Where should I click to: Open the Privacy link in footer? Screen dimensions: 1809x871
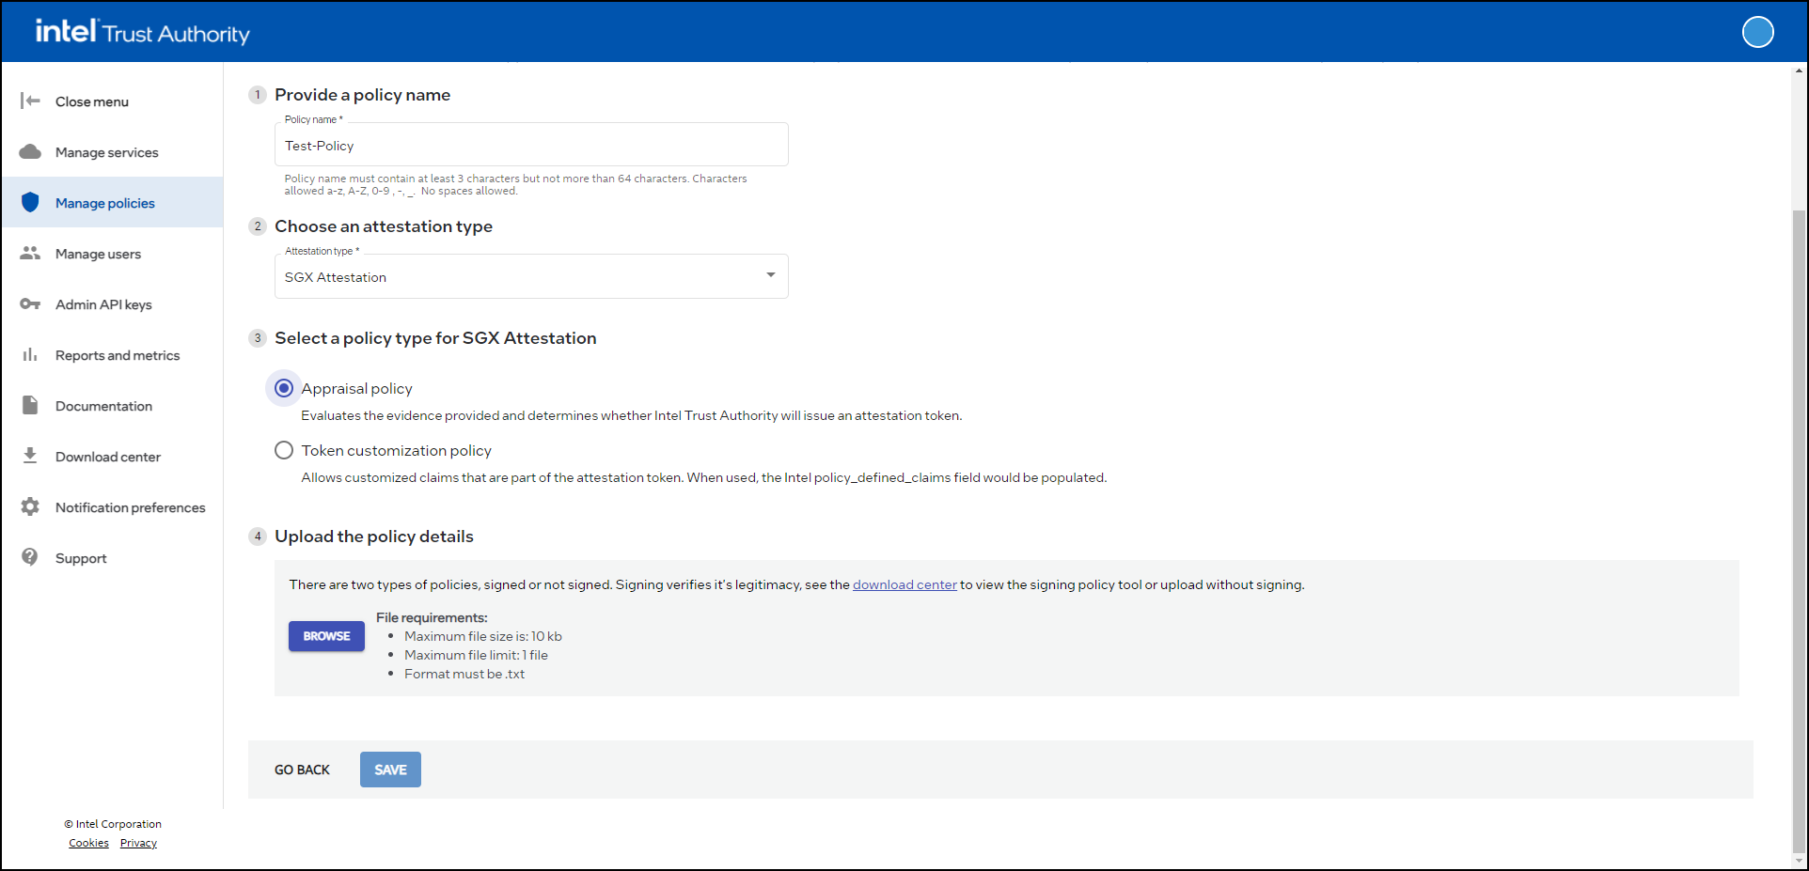138,843
